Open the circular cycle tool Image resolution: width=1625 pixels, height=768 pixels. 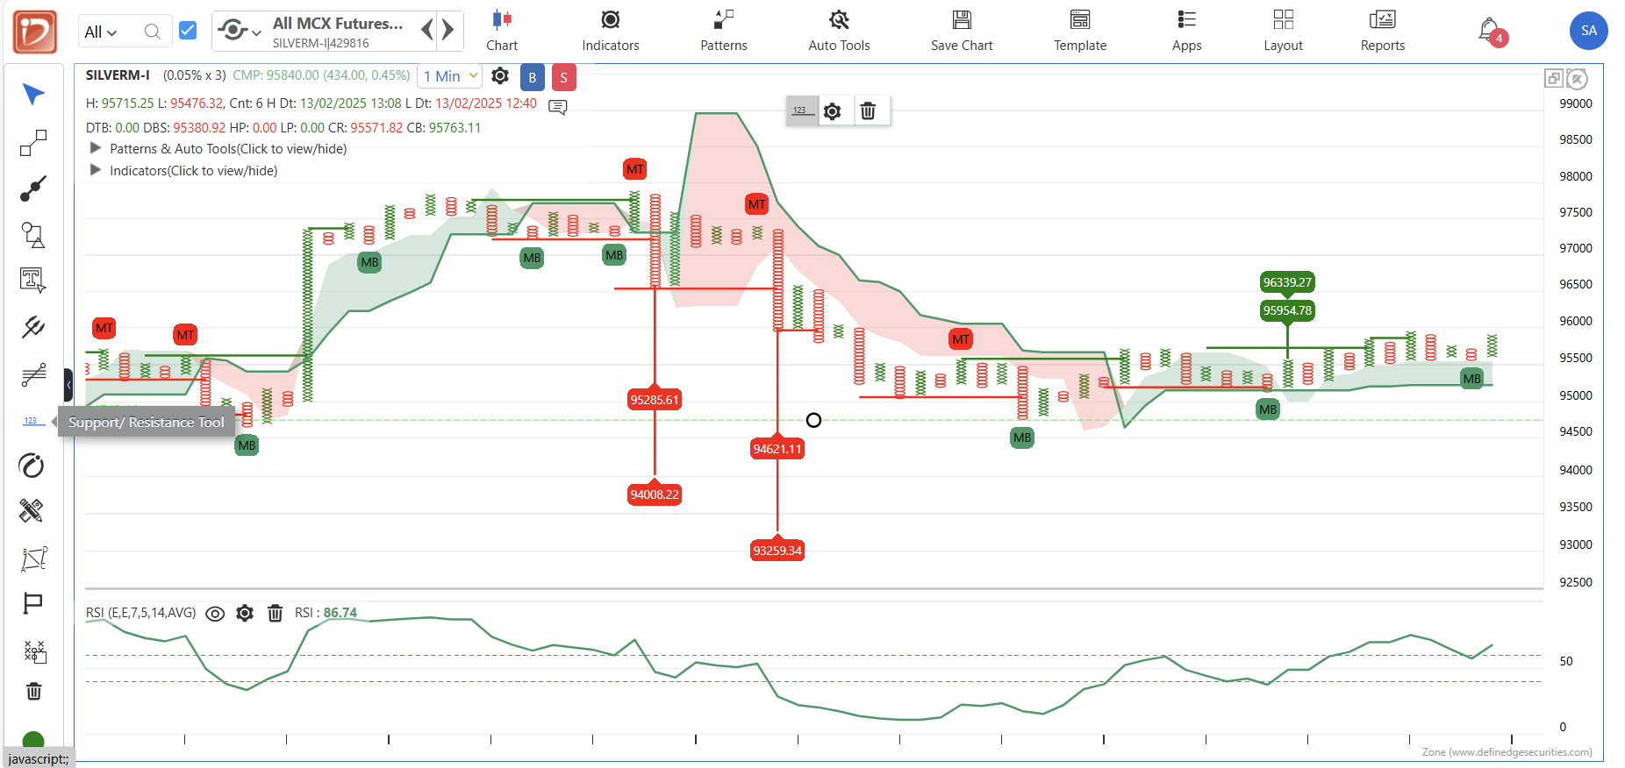tap(32, 466)
